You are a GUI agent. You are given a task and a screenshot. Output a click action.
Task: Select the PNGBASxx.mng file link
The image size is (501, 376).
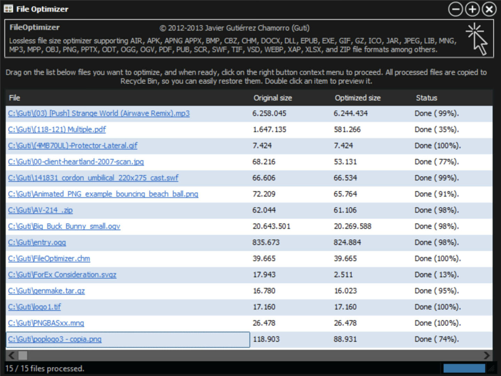(x=46, y=323)
